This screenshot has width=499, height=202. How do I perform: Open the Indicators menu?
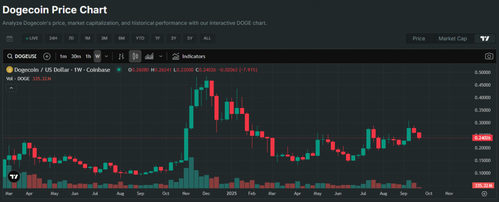pos(189,56)
